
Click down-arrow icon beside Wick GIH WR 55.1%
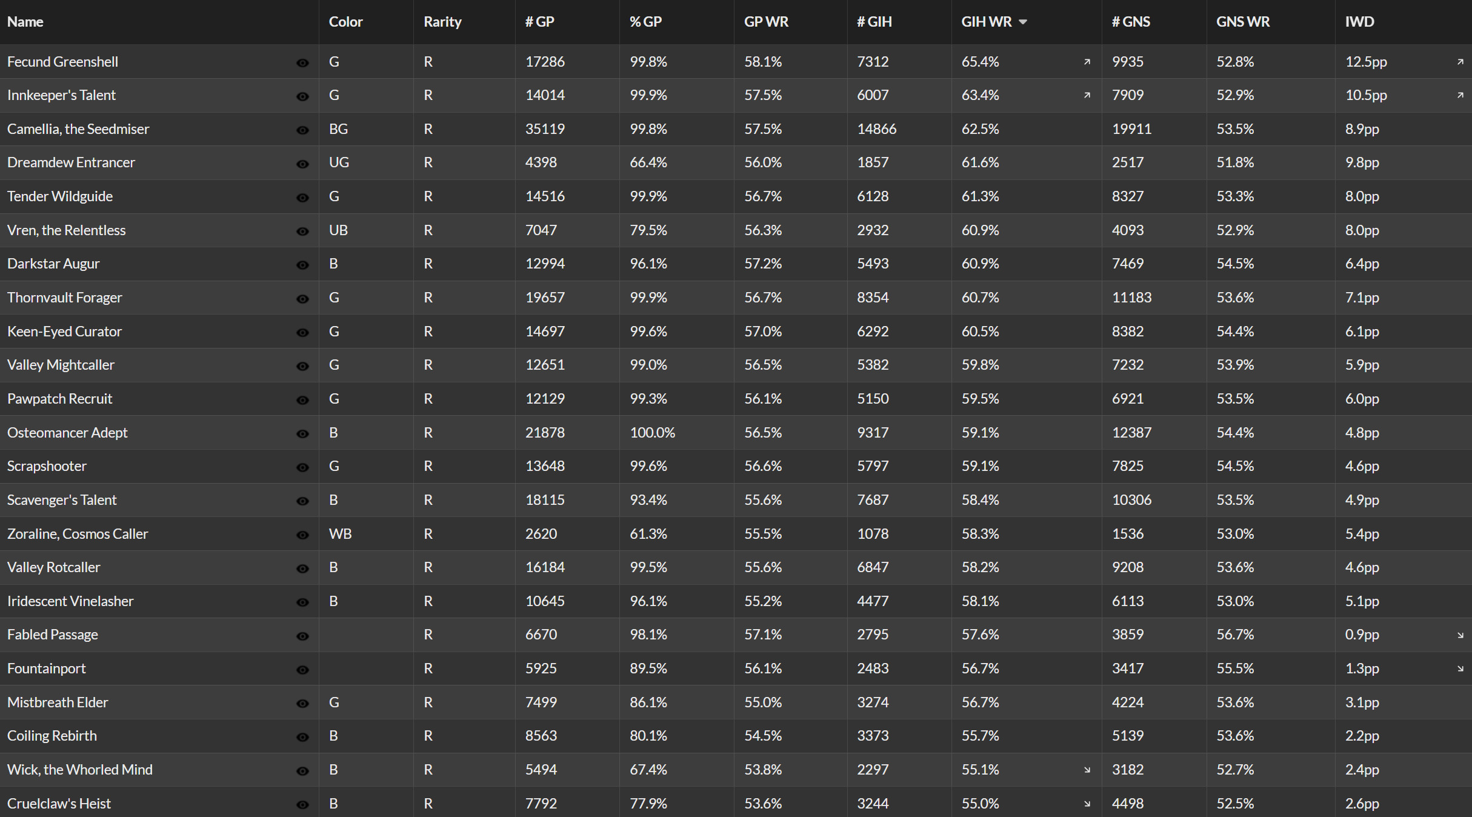[1087, 770]
